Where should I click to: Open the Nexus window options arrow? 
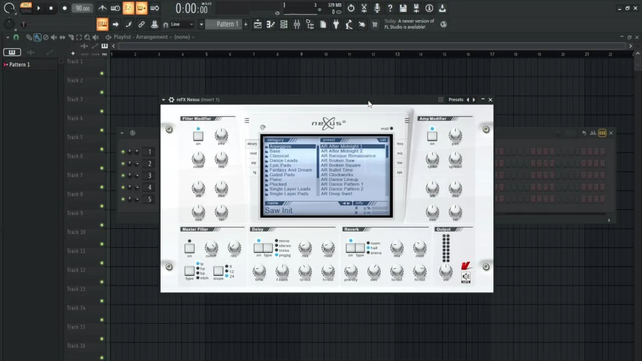164,100
